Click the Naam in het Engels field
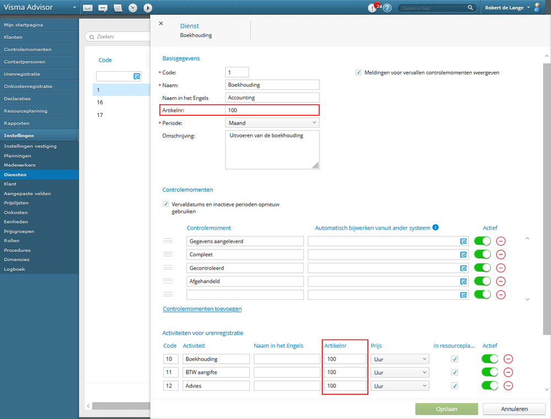Image resolution: width=551 pixels, height=419 pixels. pos(272,98)
